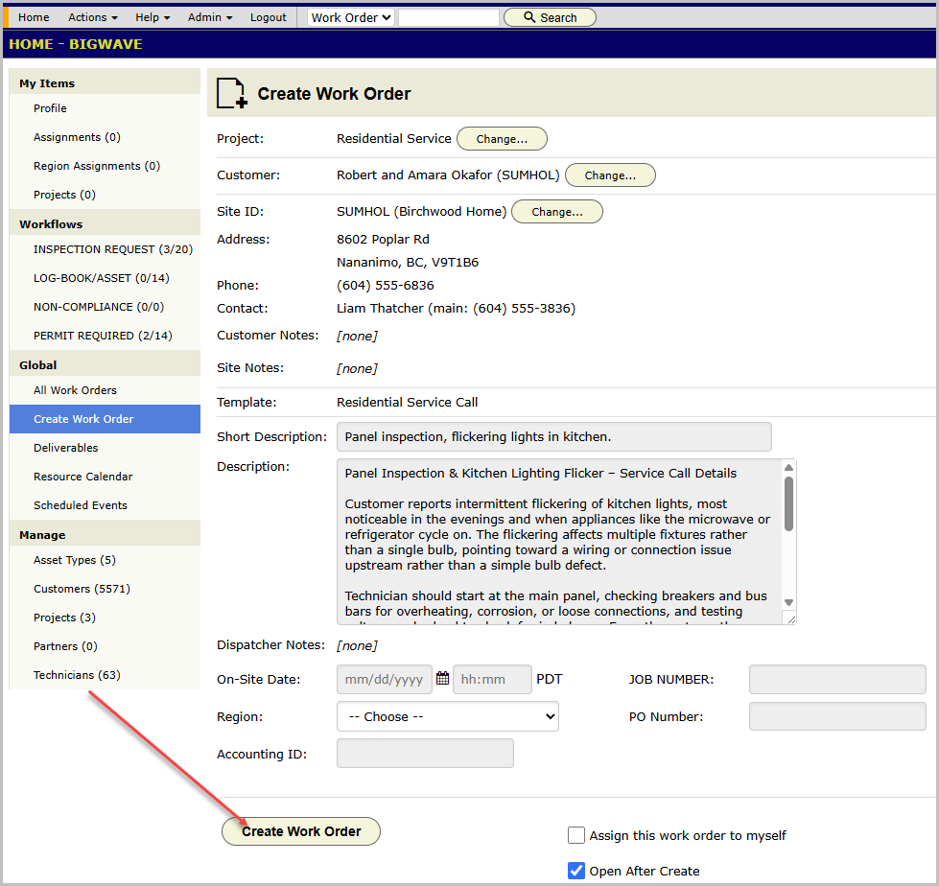Expand the Actions menu
939x886 pixels.
tap(92, 17)
